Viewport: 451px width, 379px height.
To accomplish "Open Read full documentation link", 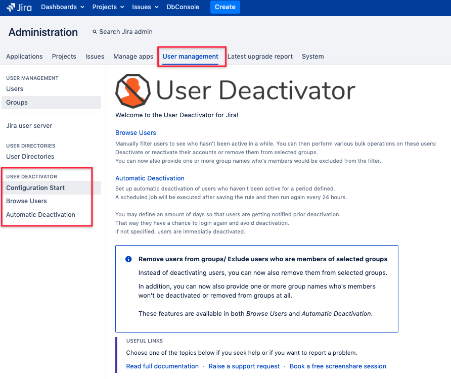I will (162, 366).
